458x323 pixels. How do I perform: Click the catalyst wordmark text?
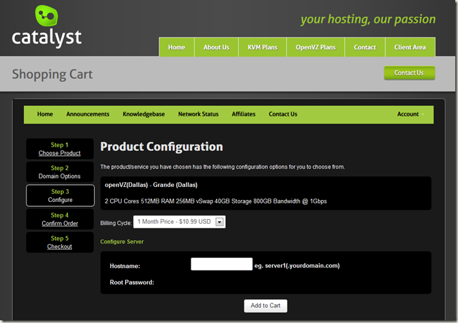pos(46,37)
